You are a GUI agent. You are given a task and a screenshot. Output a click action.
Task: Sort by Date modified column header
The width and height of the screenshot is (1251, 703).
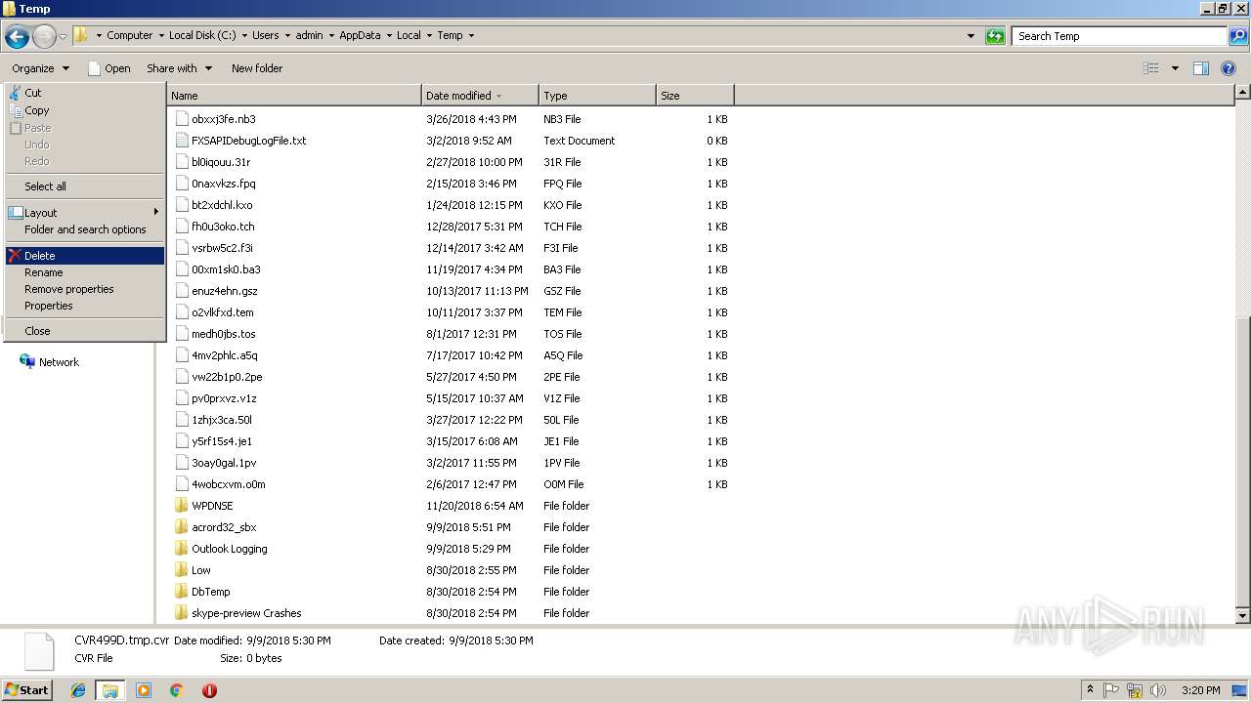click(x=480, y=96)
